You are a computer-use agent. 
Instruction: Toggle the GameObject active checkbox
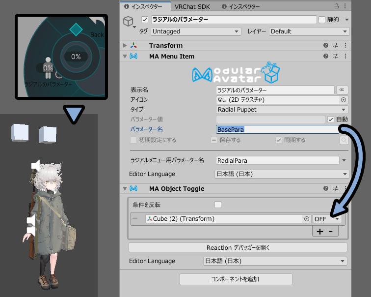145,20
